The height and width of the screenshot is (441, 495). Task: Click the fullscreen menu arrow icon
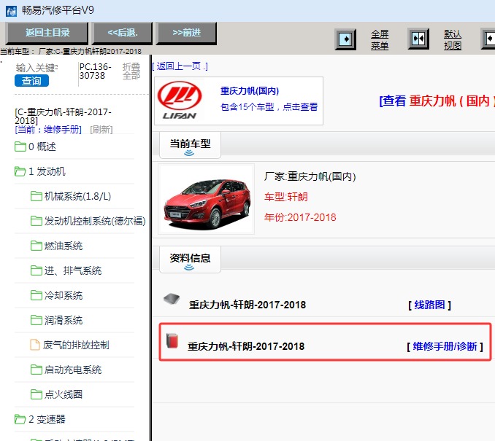pyautogui.click(x=345, y=39)
